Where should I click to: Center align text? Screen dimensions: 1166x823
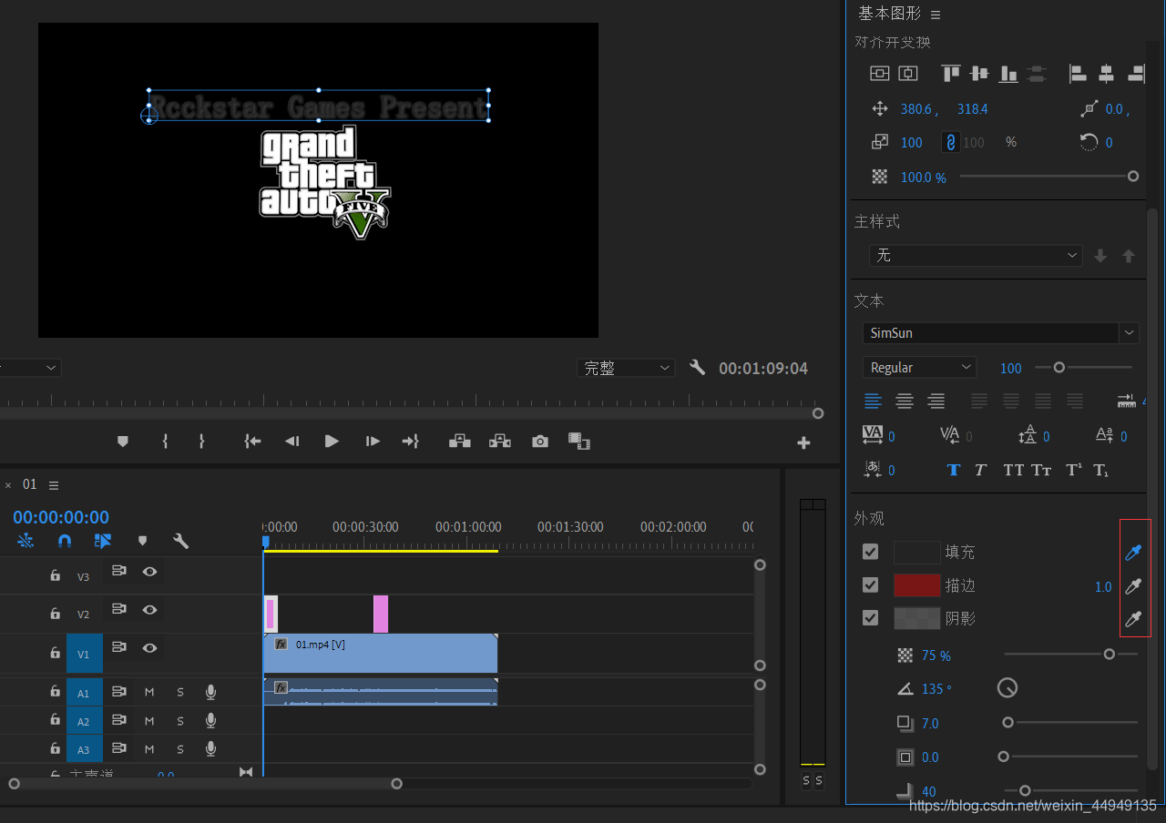(x=905, y=401)
